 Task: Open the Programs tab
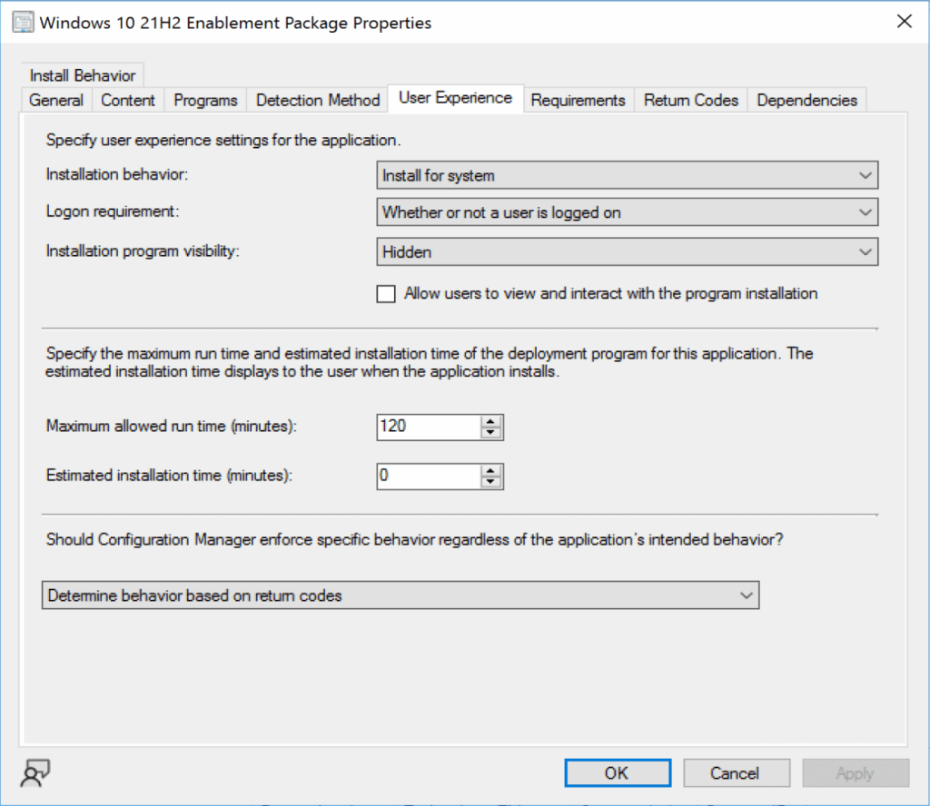(204, 100)
